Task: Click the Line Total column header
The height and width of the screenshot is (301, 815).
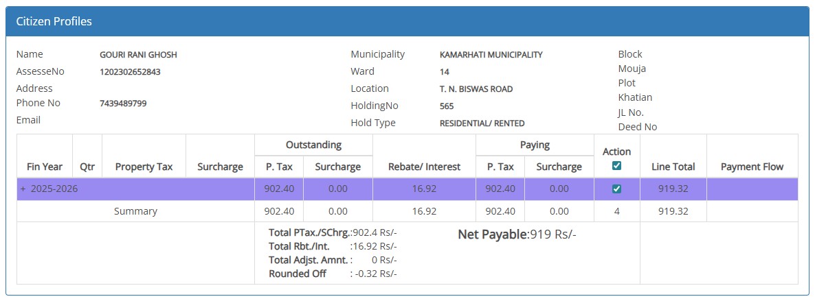Action: [673, 167]
